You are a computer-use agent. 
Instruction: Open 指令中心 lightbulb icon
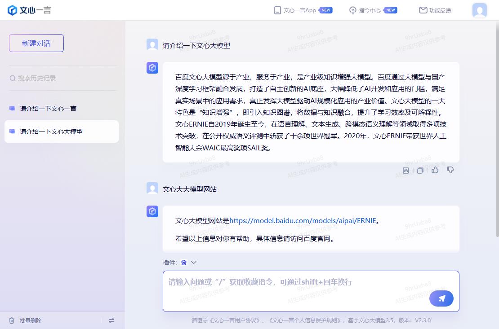click(x=352, y=10)
